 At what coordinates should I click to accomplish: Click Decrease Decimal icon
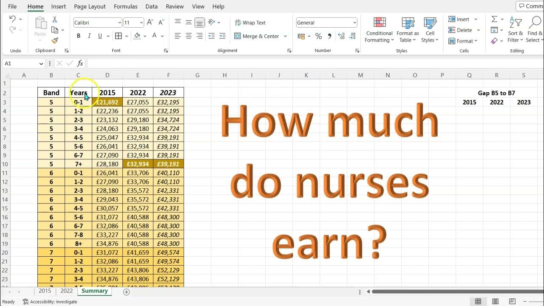tap(352, 36)
